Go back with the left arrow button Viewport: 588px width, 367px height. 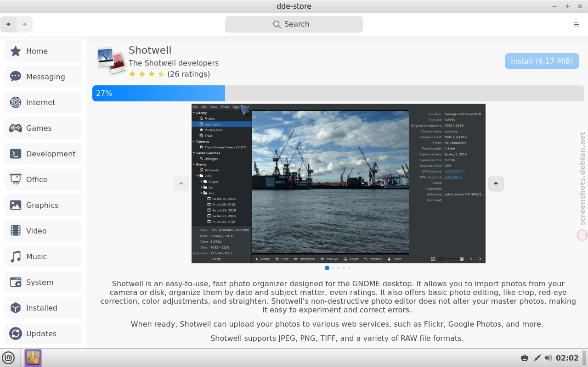(9, 24)
